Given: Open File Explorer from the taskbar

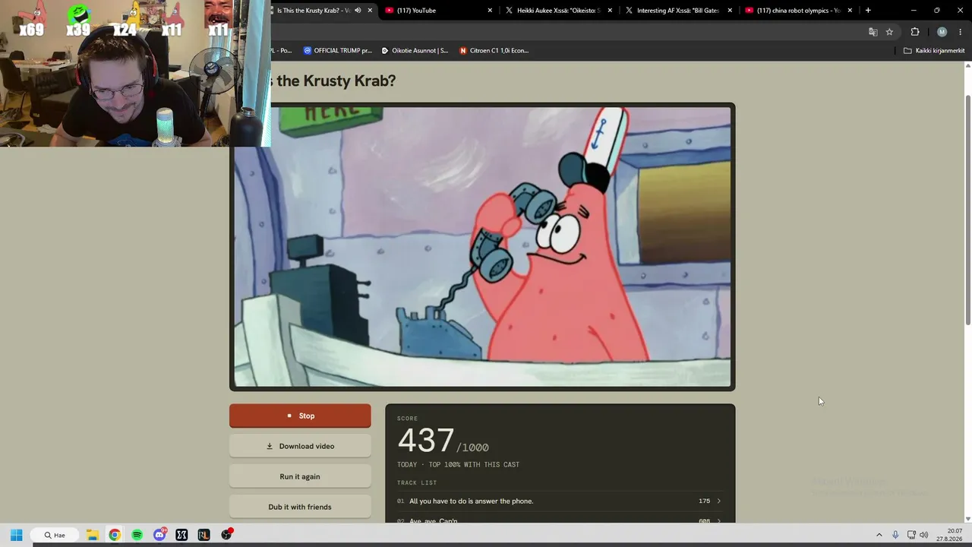Looking at the screenshot, I should [x=92, y=535].
